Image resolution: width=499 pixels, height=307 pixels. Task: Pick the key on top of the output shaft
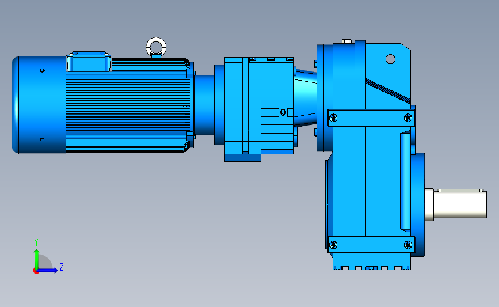pyautogui.click(x=460, y=191)
